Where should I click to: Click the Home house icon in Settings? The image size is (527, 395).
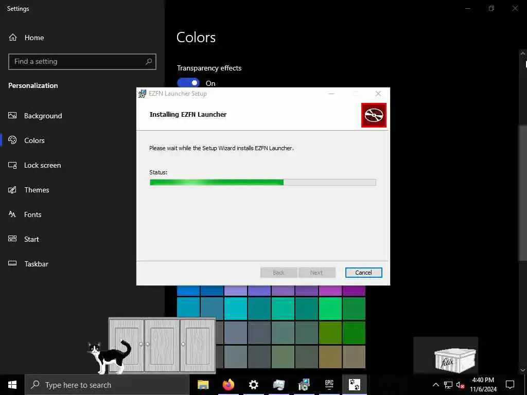click(13, 38)
